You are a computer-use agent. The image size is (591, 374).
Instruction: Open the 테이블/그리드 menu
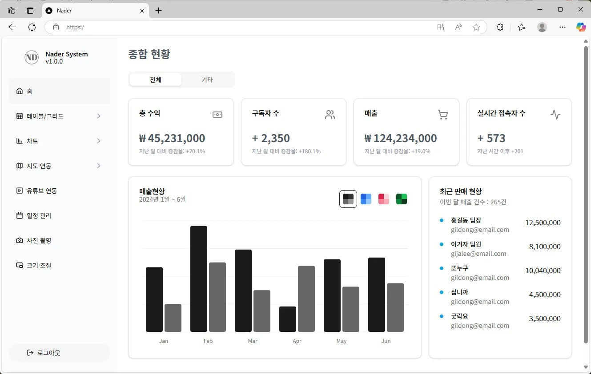(x=60, y=116)
